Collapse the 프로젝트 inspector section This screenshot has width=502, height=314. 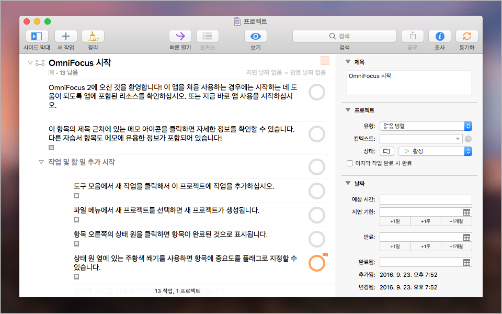click(x=348, y=110)
